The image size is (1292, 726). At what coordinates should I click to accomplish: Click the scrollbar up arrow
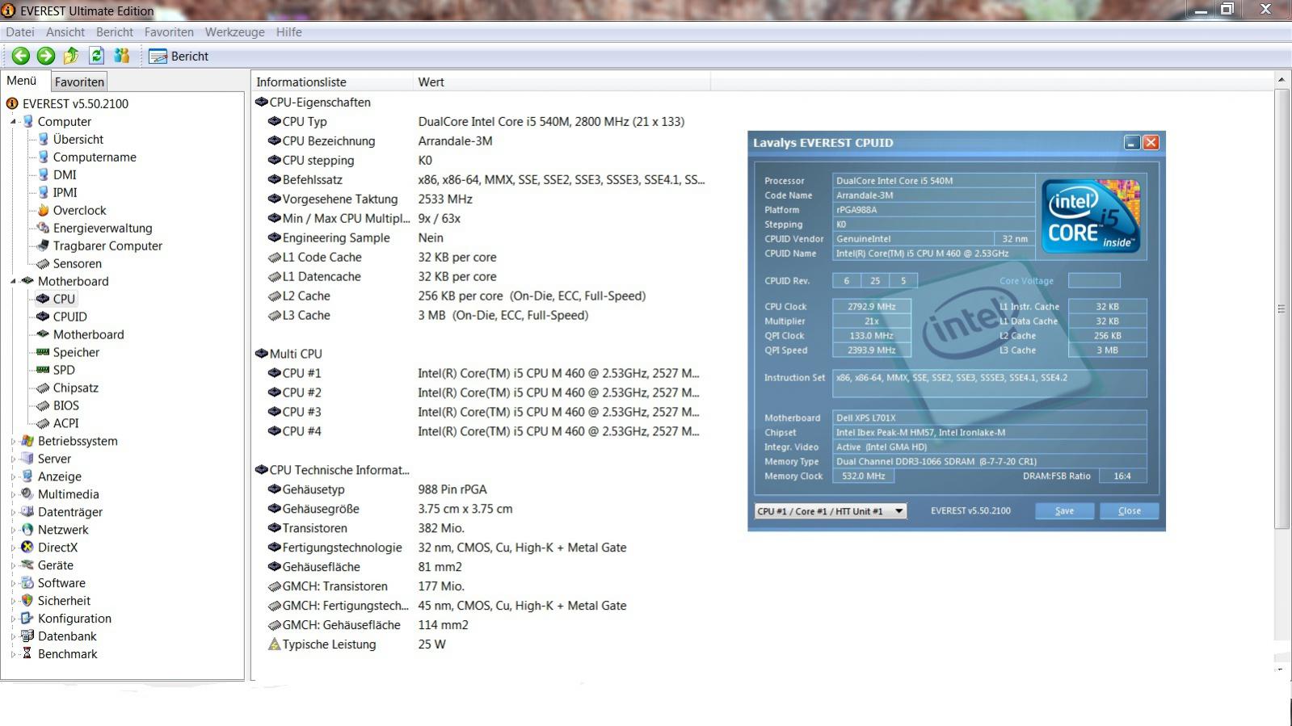[1281, 79]
